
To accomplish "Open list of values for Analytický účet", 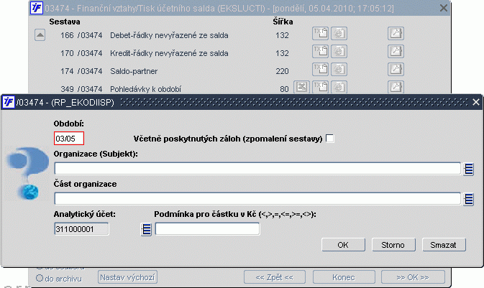I will pyautogui.click(x=145, y=229).
